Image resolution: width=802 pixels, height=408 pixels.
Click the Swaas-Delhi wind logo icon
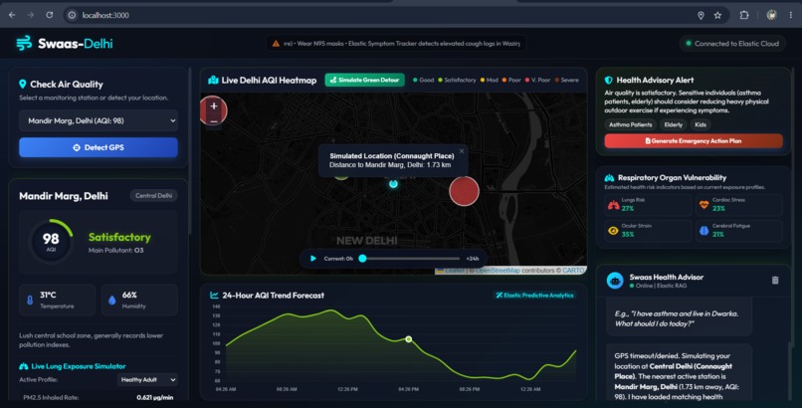point(24,43)
